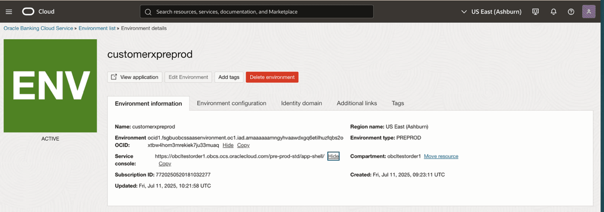Screen dimensions: 604x212
Task: Select the Additional links tab
Action: 357,103
